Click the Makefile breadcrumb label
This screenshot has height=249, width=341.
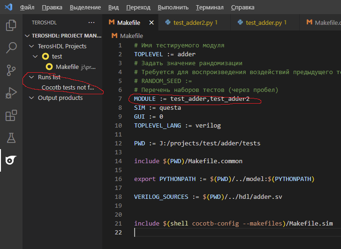click(132, 36)
